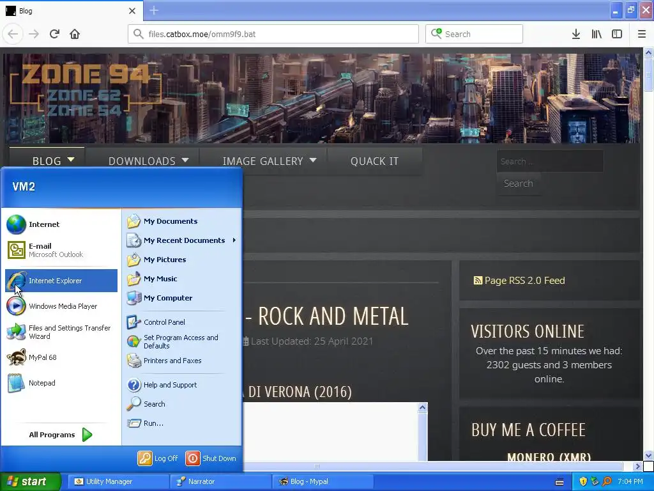The image size is (654, 491).
Task: Launch Internet from the Start menu
Action: (x=61, y=224)
